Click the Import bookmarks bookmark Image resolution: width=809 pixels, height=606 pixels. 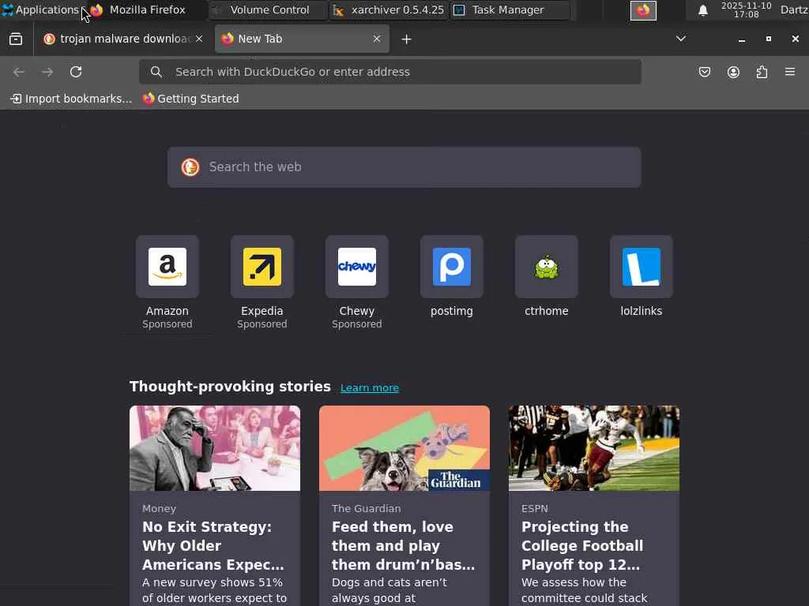tap(71, 99)
